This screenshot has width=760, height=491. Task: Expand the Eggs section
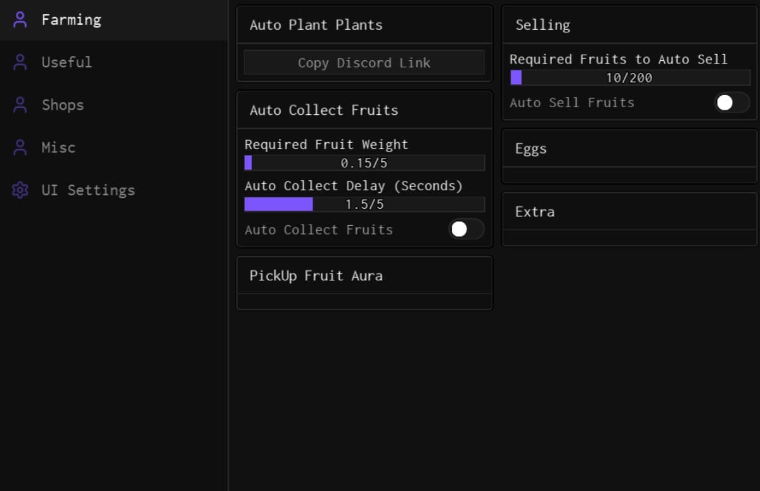629,148
